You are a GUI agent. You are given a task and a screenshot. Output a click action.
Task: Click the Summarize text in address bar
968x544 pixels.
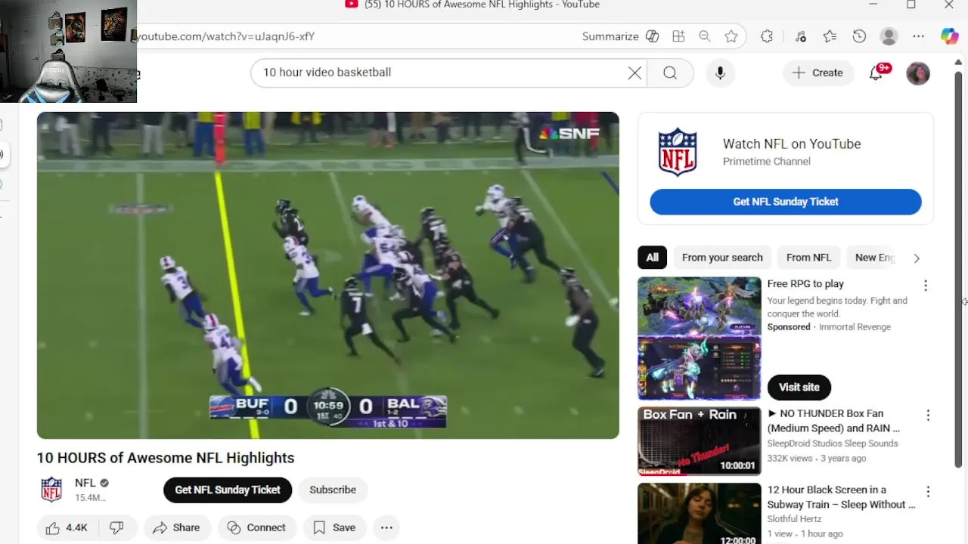(x=610, y=36)
